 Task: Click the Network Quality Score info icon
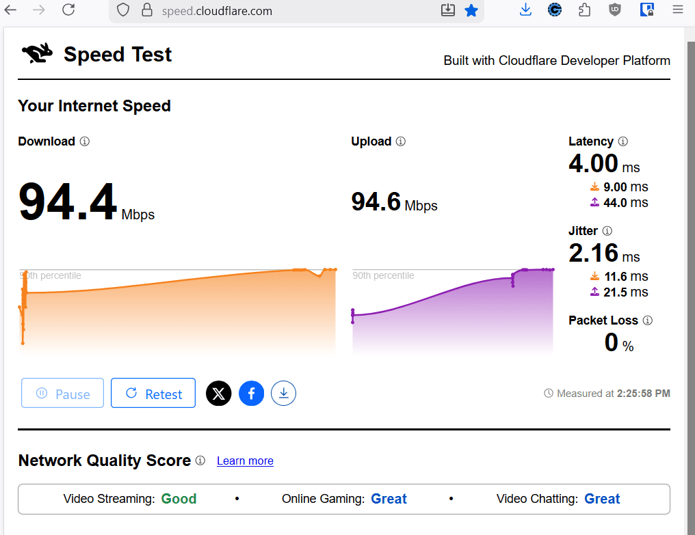pos(200,461)
